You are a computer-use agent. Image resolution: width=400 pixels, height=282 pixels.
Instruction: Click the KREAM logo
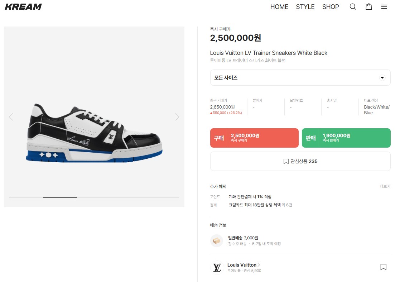coord(23,7)
